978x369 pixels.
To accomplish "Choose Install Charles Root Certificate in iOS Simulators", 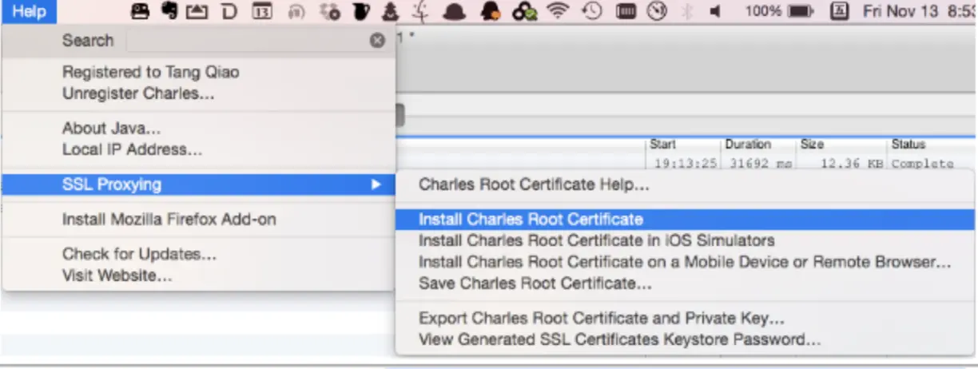I will [x=597, y=240].
